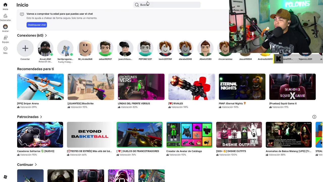Open Mr_nicolas568 avatar
This screenshot has height=182, width=323.
pos(85,48)
